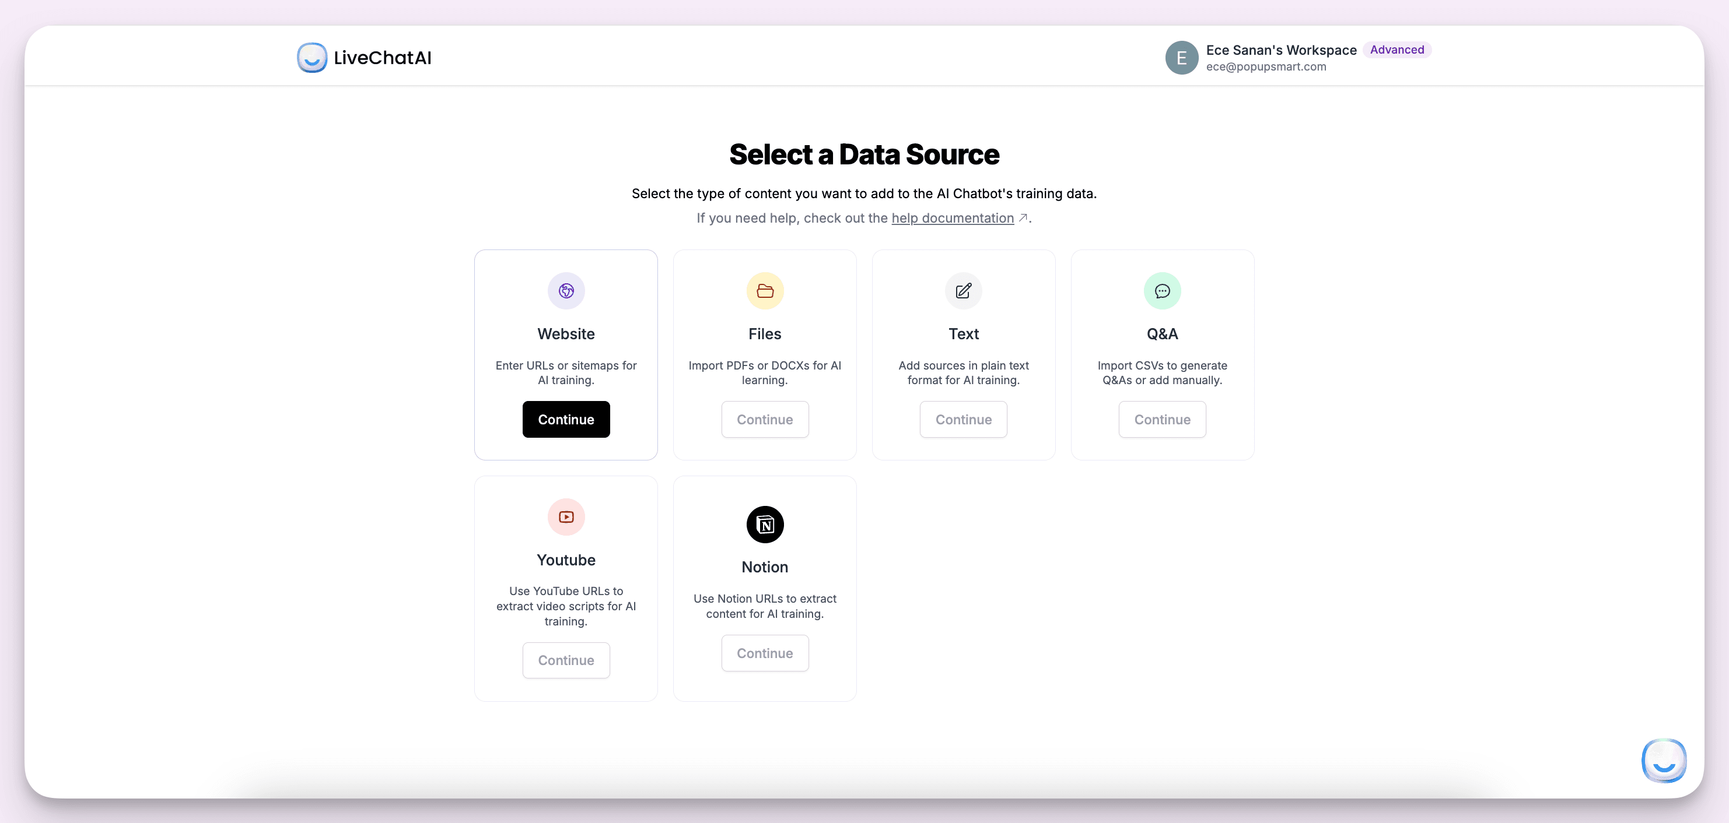1729x823 pixels.
Task: Open Ece Sanan's Workspace name
Action: click(1280, 50)
